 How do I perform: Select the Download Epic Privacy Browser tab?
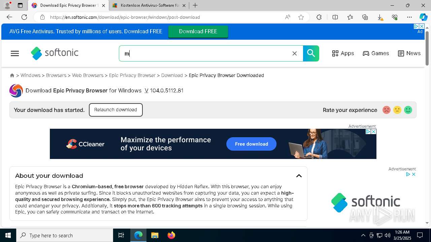tap(68, 5)
